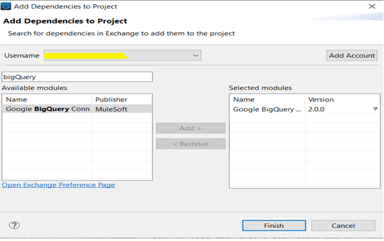Click the Finish button

(x=274, y=225)
